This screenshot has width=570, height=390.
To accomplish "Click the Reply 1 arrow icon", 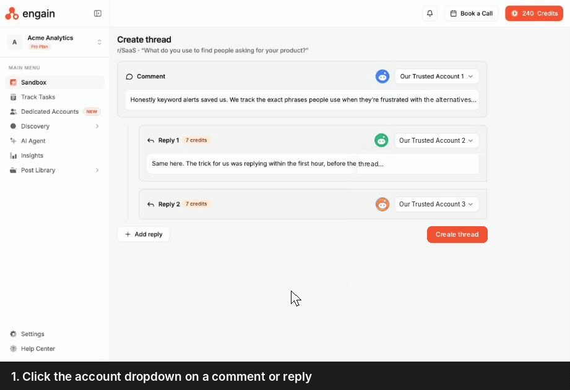I will (x=150, y=140).
